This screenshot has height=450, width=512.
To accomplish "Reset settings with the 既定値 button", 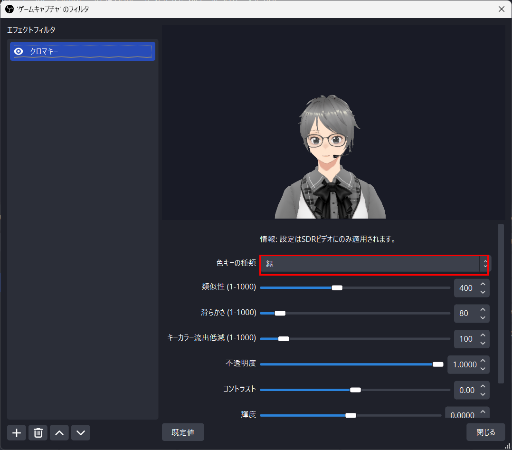I will click(183, 432).
